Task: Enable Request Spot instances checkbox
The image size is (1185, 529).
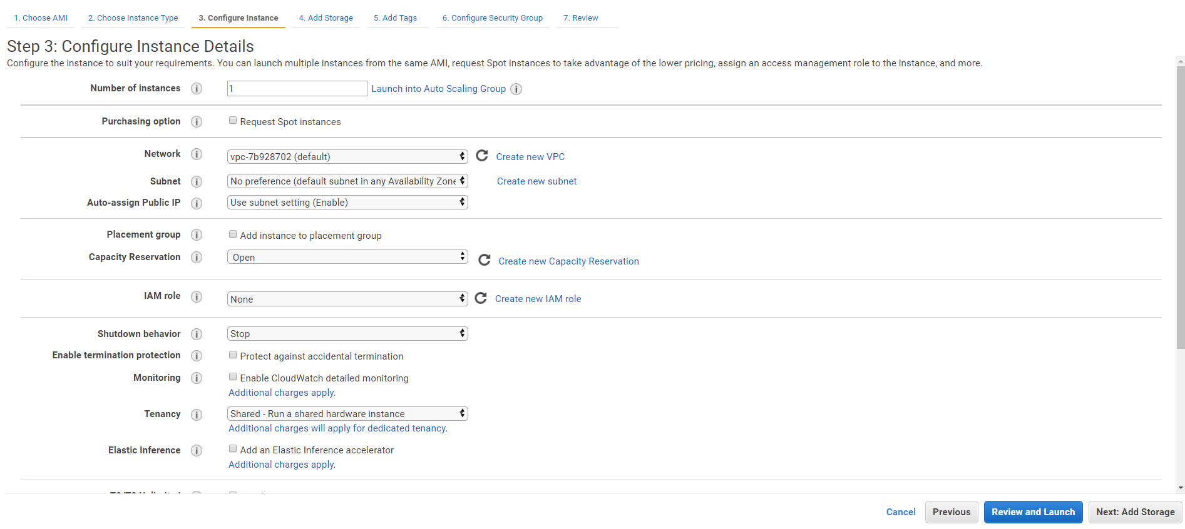Action: pyautogui.click(x=233, y=121)
